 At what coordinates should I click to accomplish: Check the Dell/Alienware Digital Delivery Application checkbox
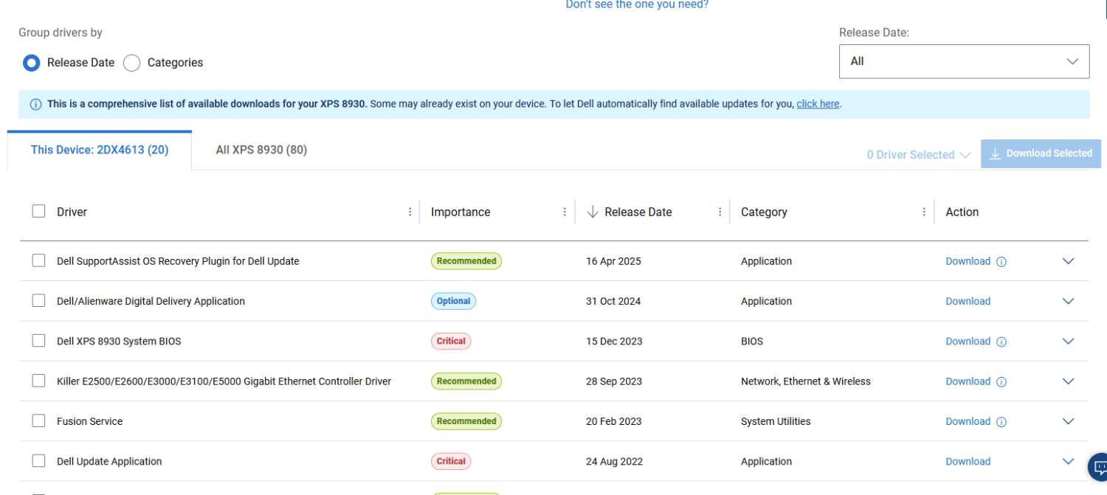tap(38, 300)
